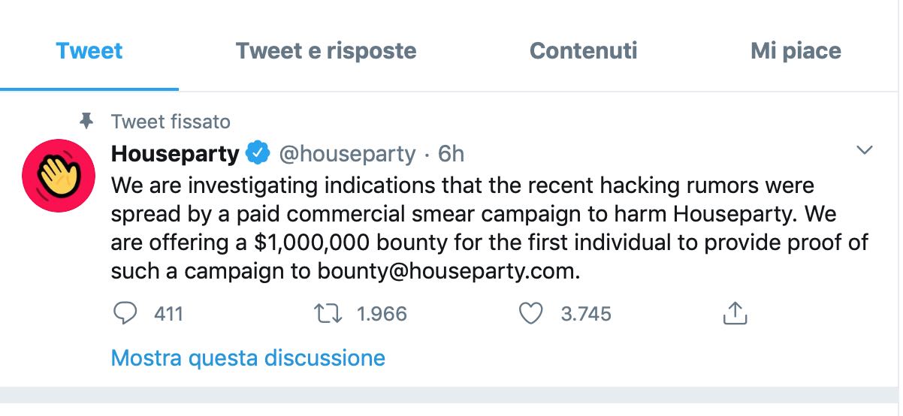Click Mostra questa discussione link
The width and height of the screenshot is (903, 416).
pos(248,357)
